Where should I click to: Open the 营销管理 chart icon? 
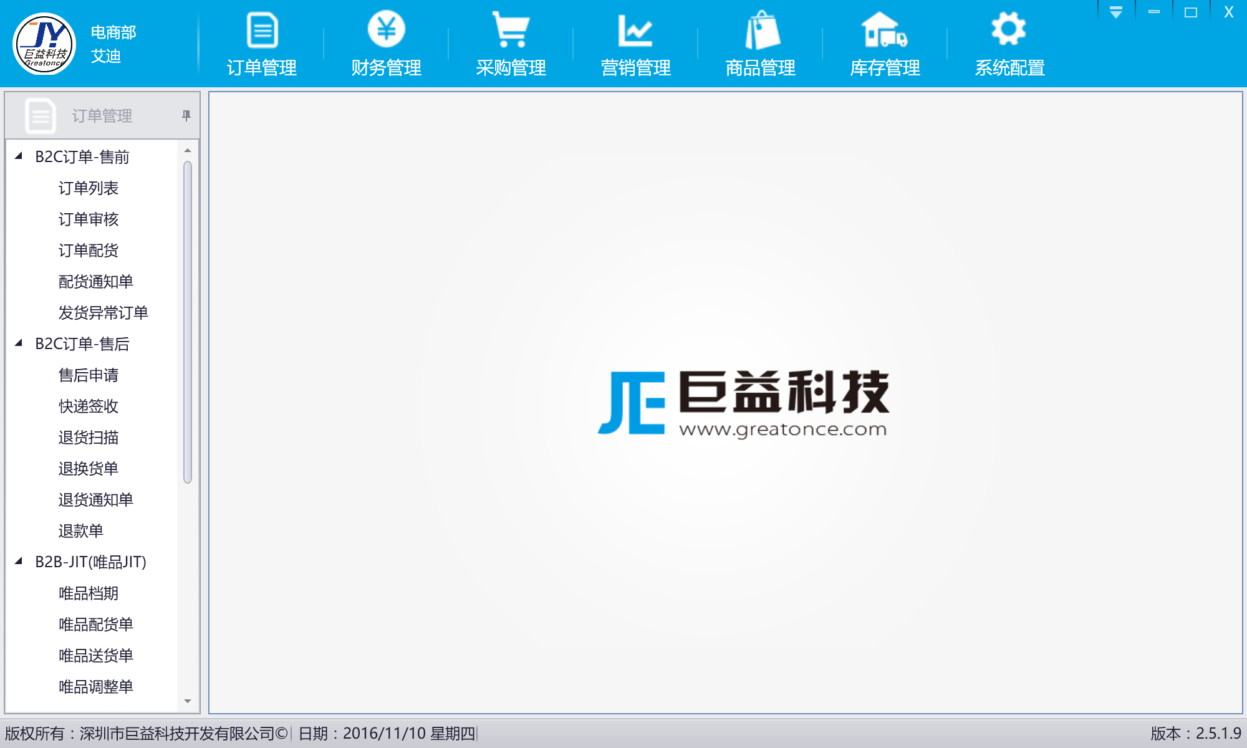pyautogui.click(x=635, y=30)
